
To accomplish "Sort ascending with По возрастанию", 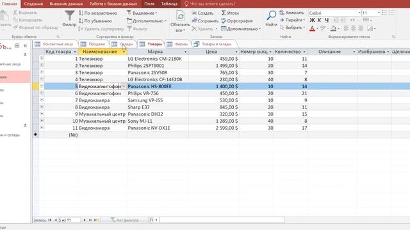I will pyautogui.click(x=98, y=13).
